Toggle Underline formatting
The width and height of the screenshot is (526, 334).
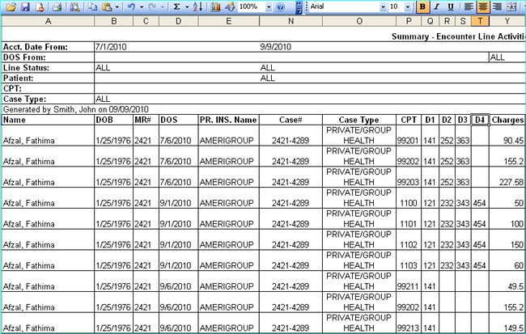point(450,6)
